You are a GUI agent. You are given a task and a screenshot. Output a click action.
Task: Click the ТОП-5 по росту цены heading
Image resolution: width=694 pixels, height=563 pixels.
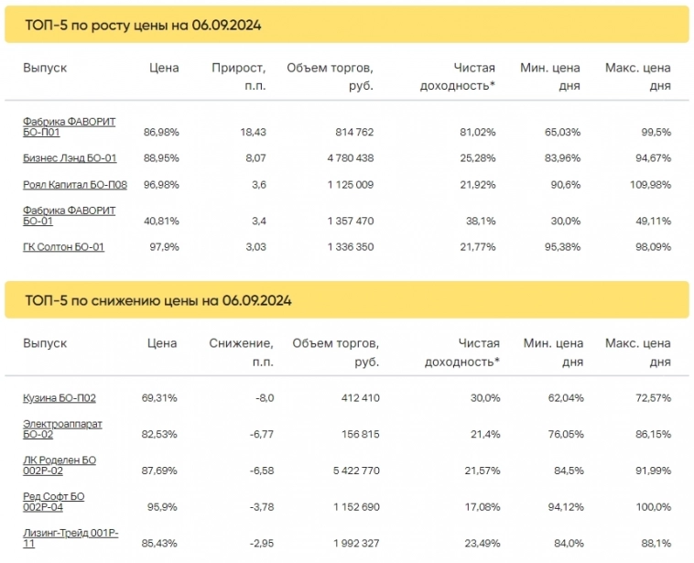coord(143,26)
